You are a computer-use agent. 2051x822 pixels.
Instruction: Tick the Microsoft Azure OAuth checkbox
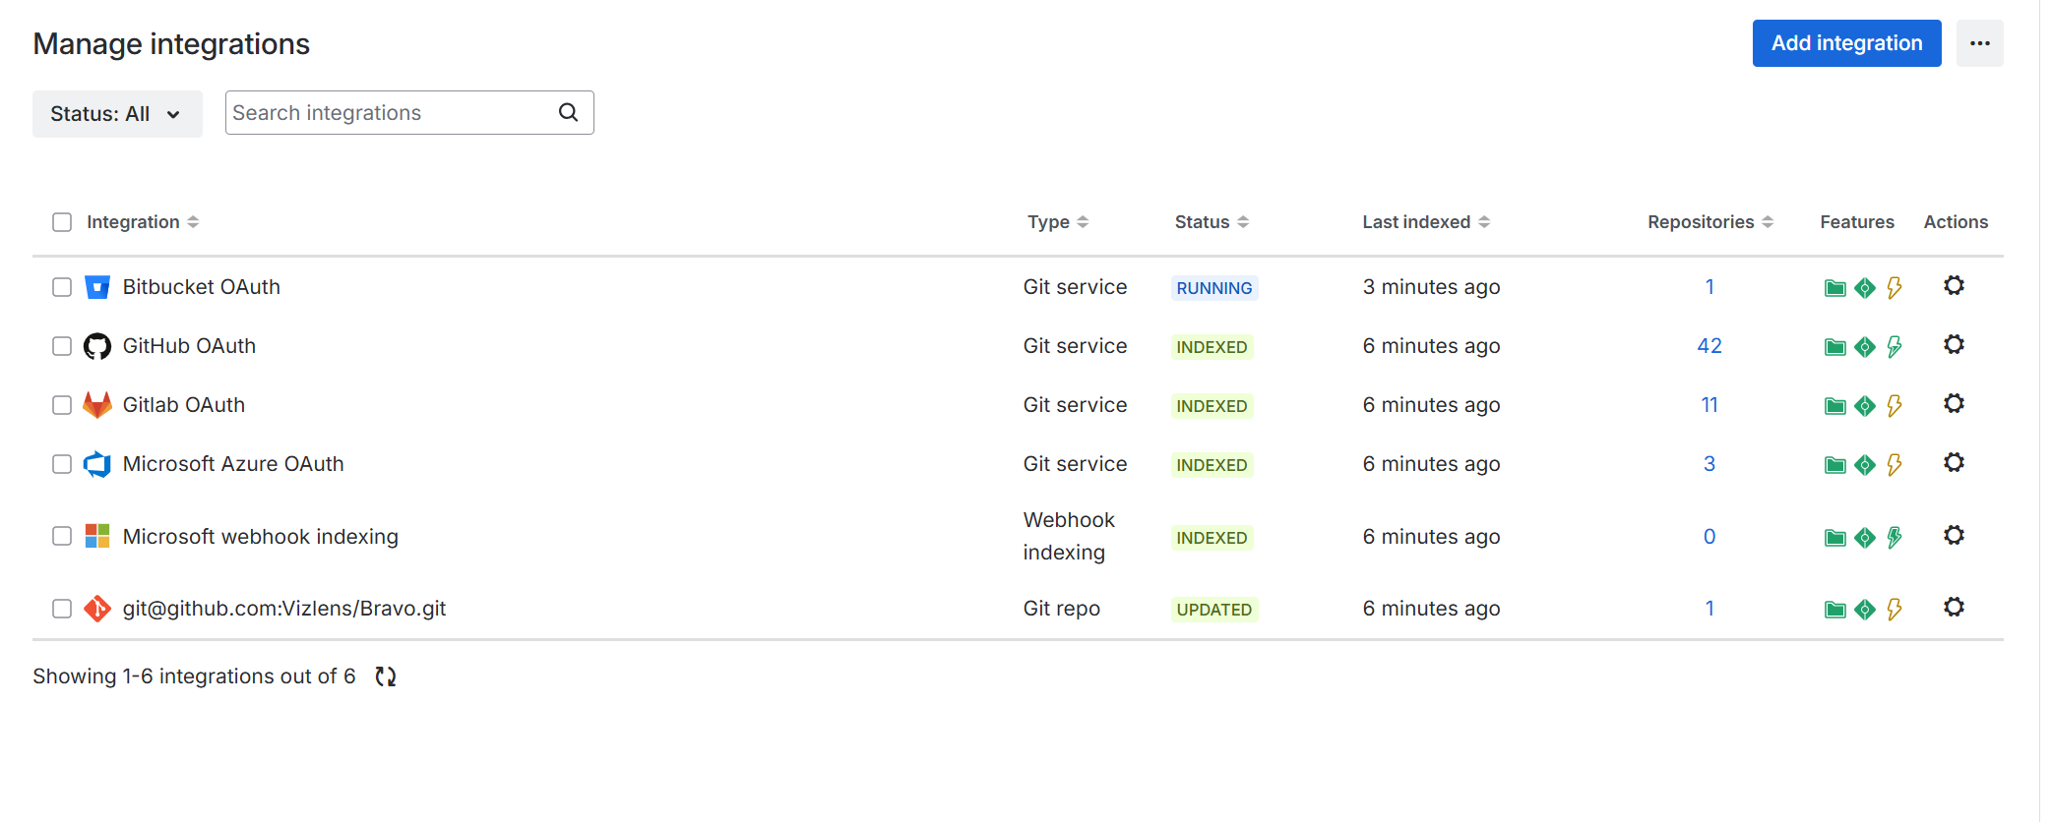(62, 464)
